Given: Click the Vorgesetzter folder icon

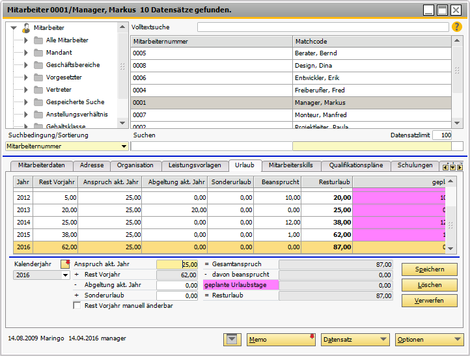Looking at the screenshot, I should pyautogui.click(x=38, y=77).
